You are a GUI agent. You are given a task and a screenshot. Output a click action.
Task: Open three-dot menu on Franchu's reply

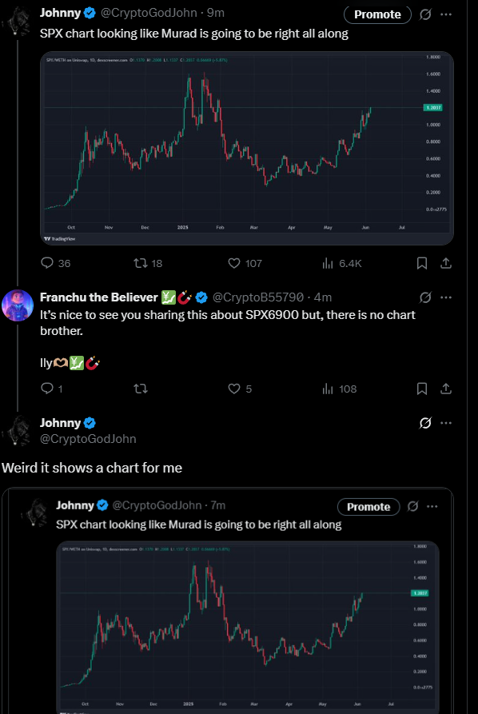click(x=446, y=297)
